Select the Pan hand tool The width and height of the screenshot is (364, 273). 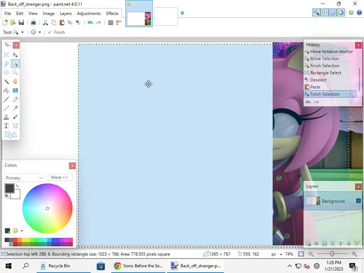[15, 81]
